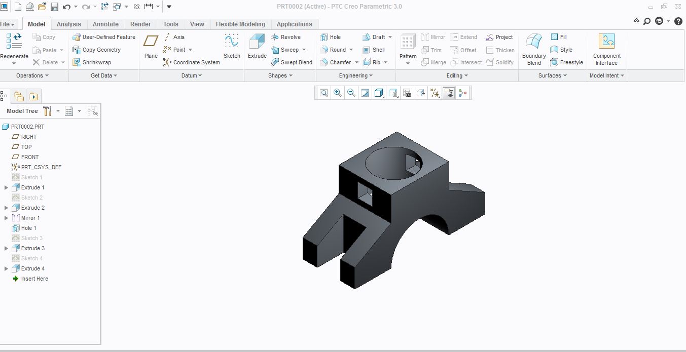The image size is (686, 352).
Task: Click the Shell tool
Action: [x=374, y=50]
